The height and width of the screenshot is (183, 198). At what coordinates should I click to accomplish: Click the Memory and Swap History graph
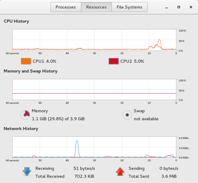[x=94, y=90]
